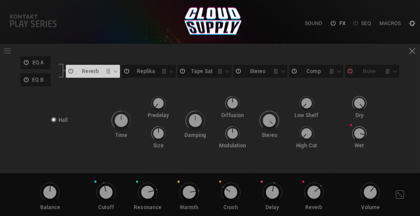420x216 pixels.
Task: Click the Delay macro knob
Action: pos(272,192)
